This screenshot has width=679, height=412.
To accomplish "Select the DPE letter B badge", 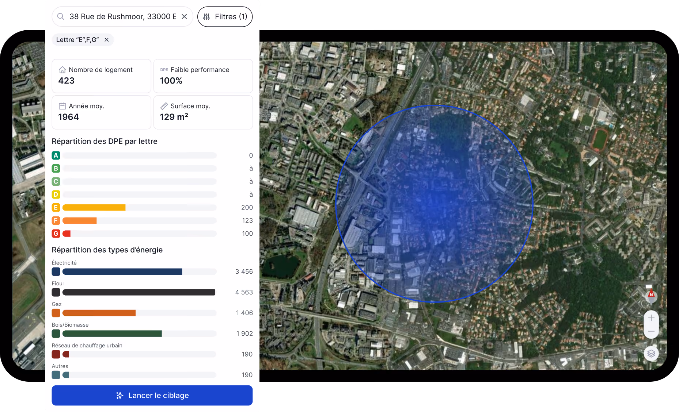I will pyautogui.click(x=56, y=169).
